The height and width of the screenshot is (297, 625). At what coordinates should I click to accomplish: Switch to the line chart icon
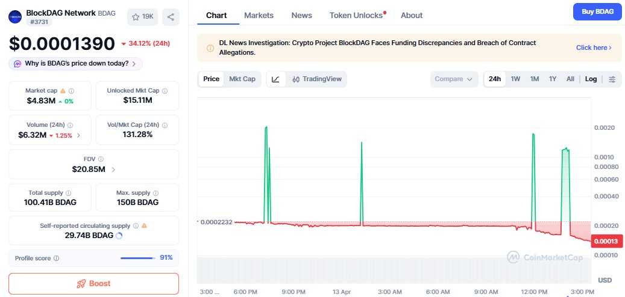[275, 79]
